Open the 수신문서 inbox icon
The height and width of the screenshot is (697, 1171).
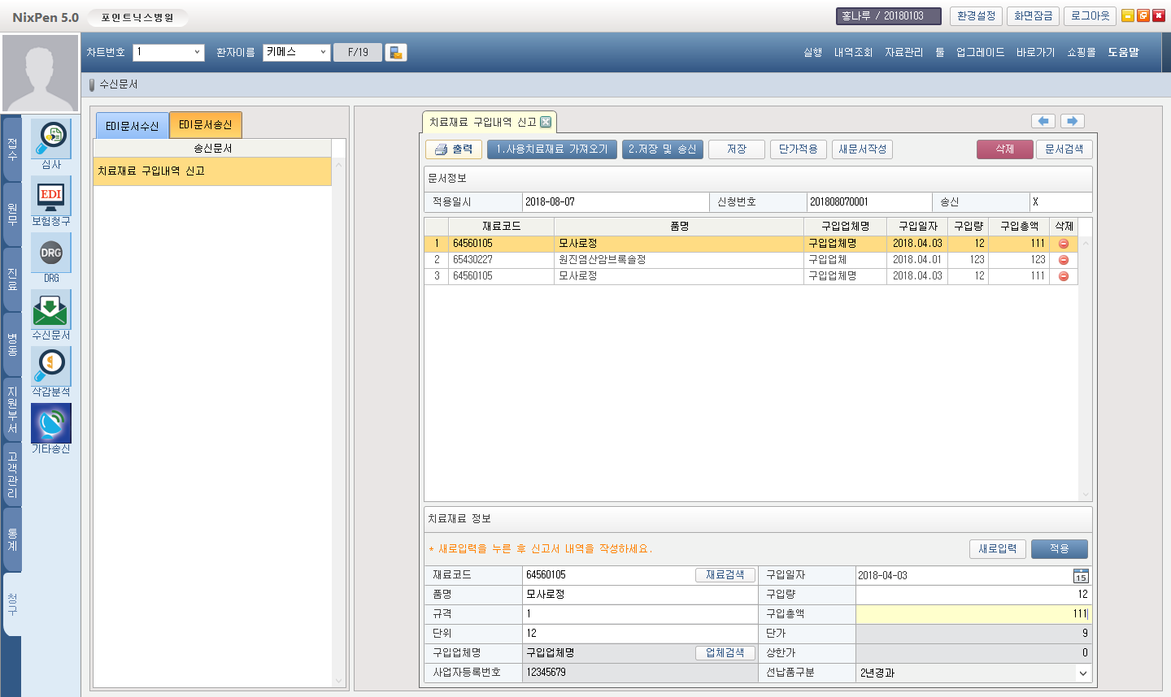pos(51,310)
